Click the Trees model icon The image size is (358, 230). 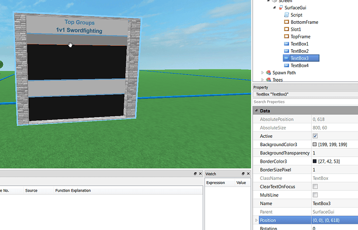point(269,80)
